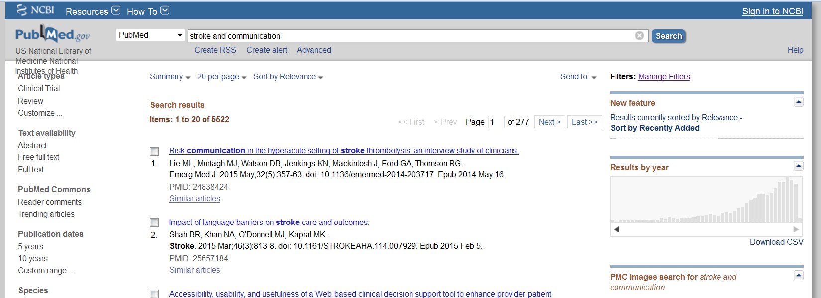Click Sort by Recently Added
The width and height of the screenshot is (821, 298).
655,128
